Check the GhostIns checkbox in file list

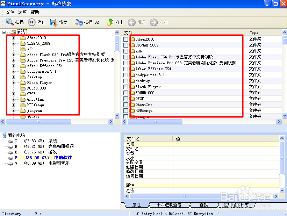[125, 105]
